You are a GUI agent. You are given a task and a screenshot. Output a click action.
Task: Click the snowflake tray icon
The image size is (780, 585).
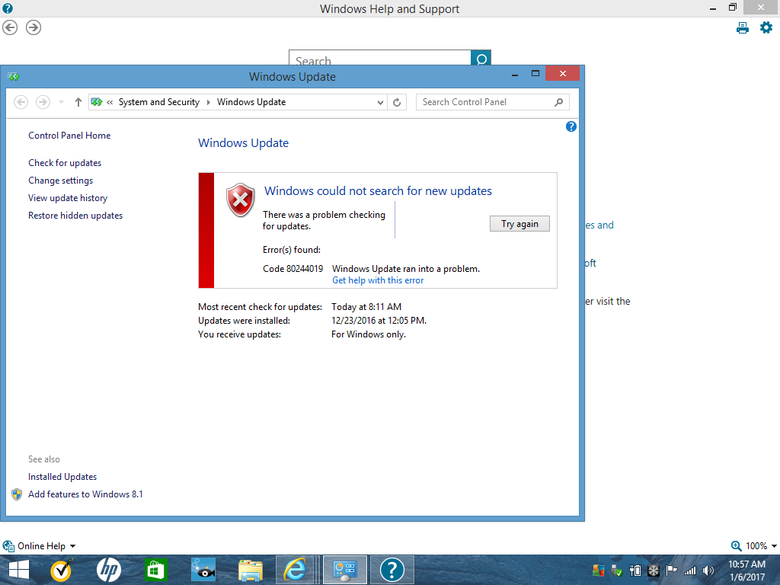653,571
